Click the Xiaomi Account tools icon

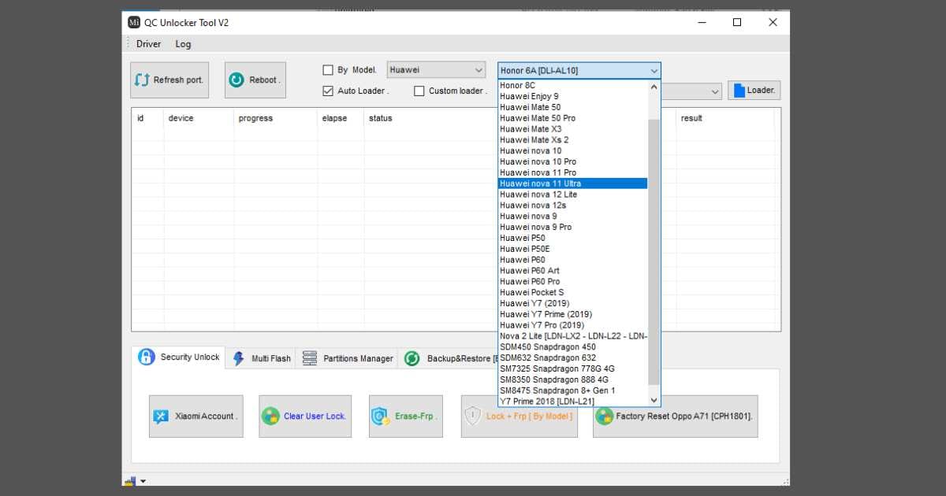click(x=161, y=416)
